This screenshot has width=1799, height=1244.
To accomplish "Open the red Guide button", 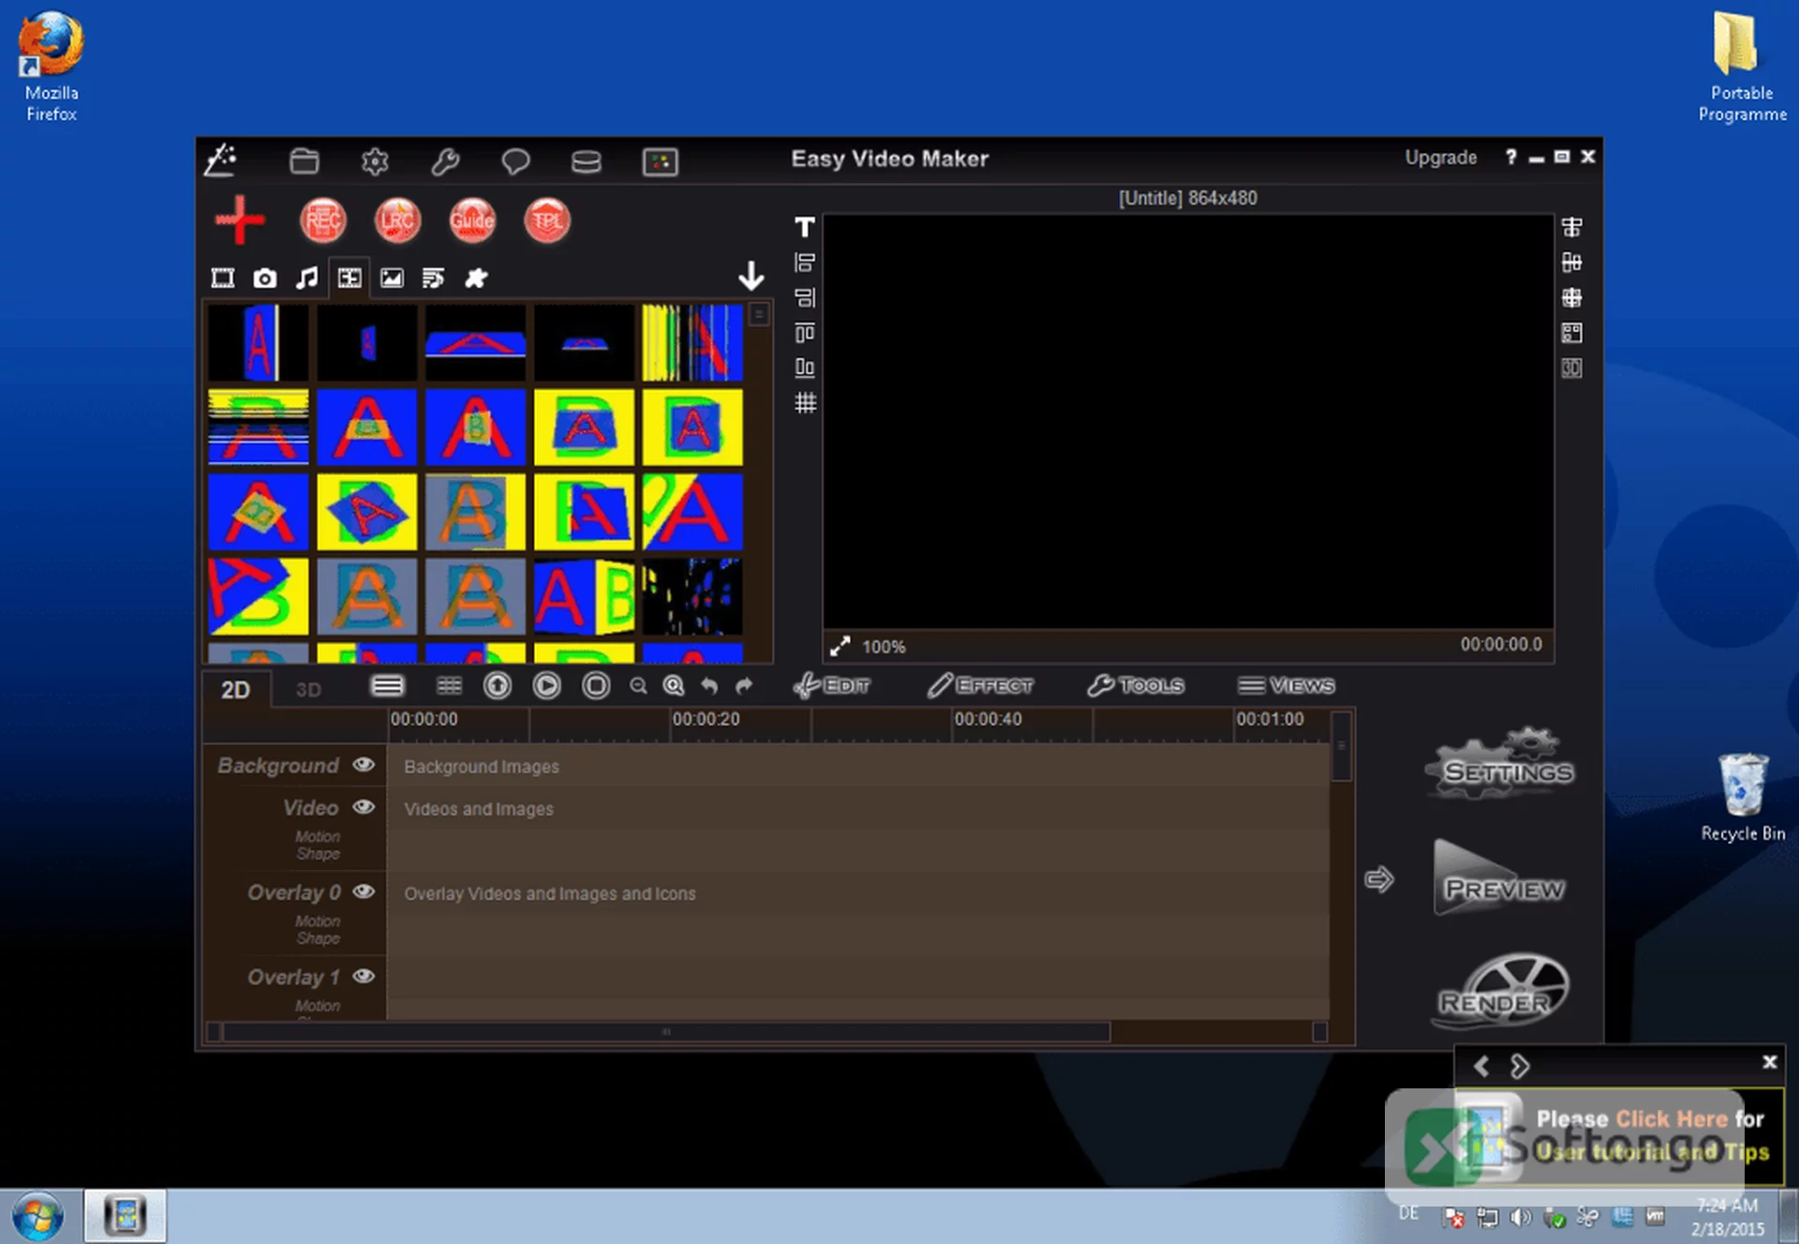I will tap(472, 220).
